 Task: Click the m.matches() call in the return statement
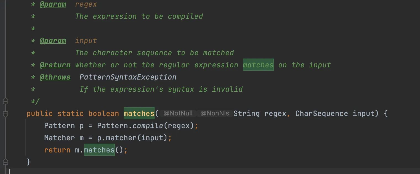click(x=99, y=150)
